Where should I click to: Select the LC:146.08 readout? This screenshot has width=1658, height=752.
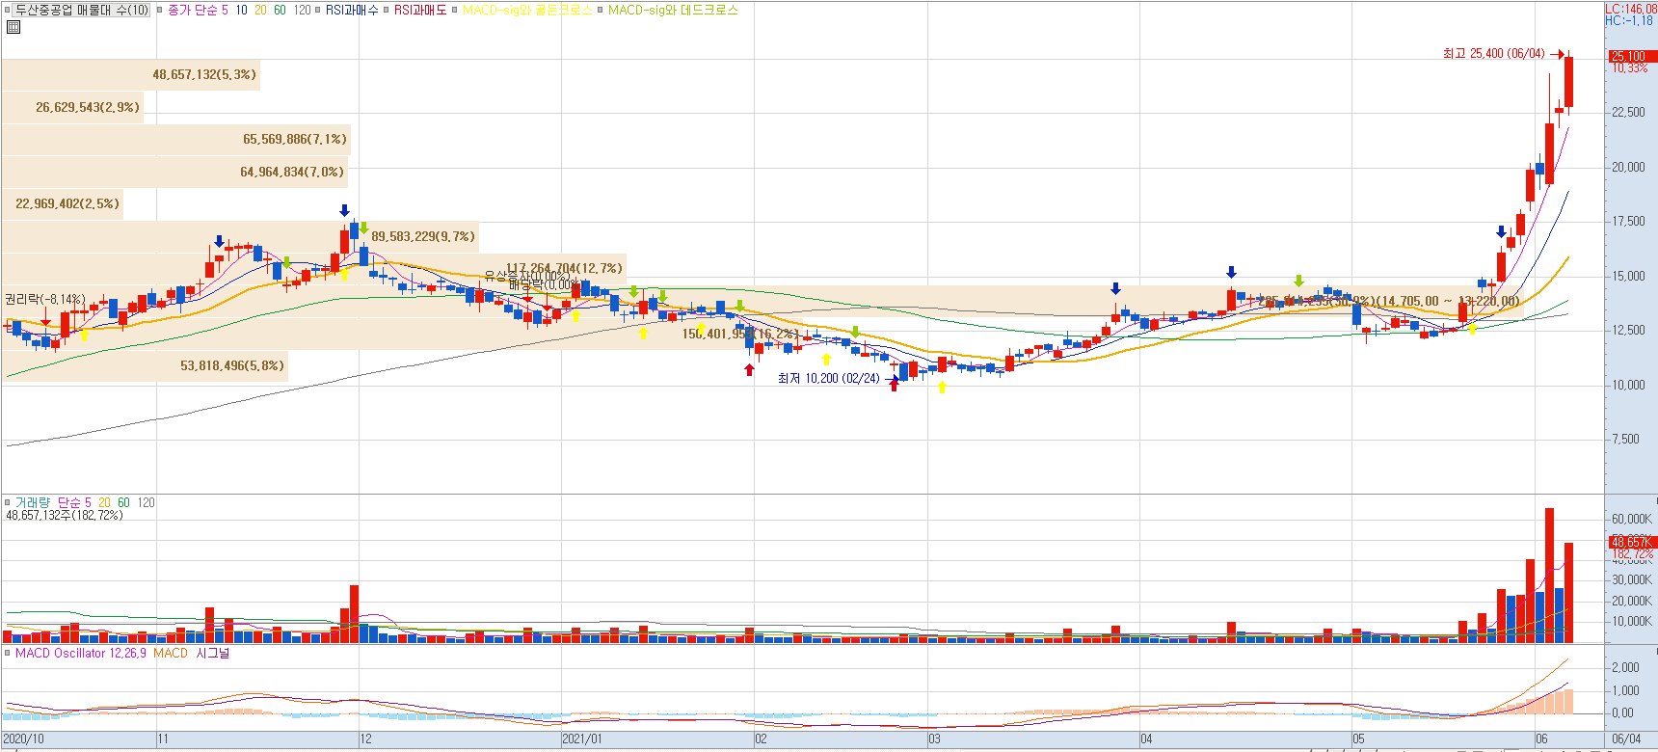(1630, 9)
